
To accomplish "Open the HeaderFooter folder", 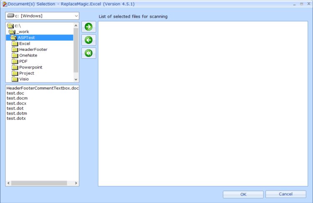I will 33,50.
